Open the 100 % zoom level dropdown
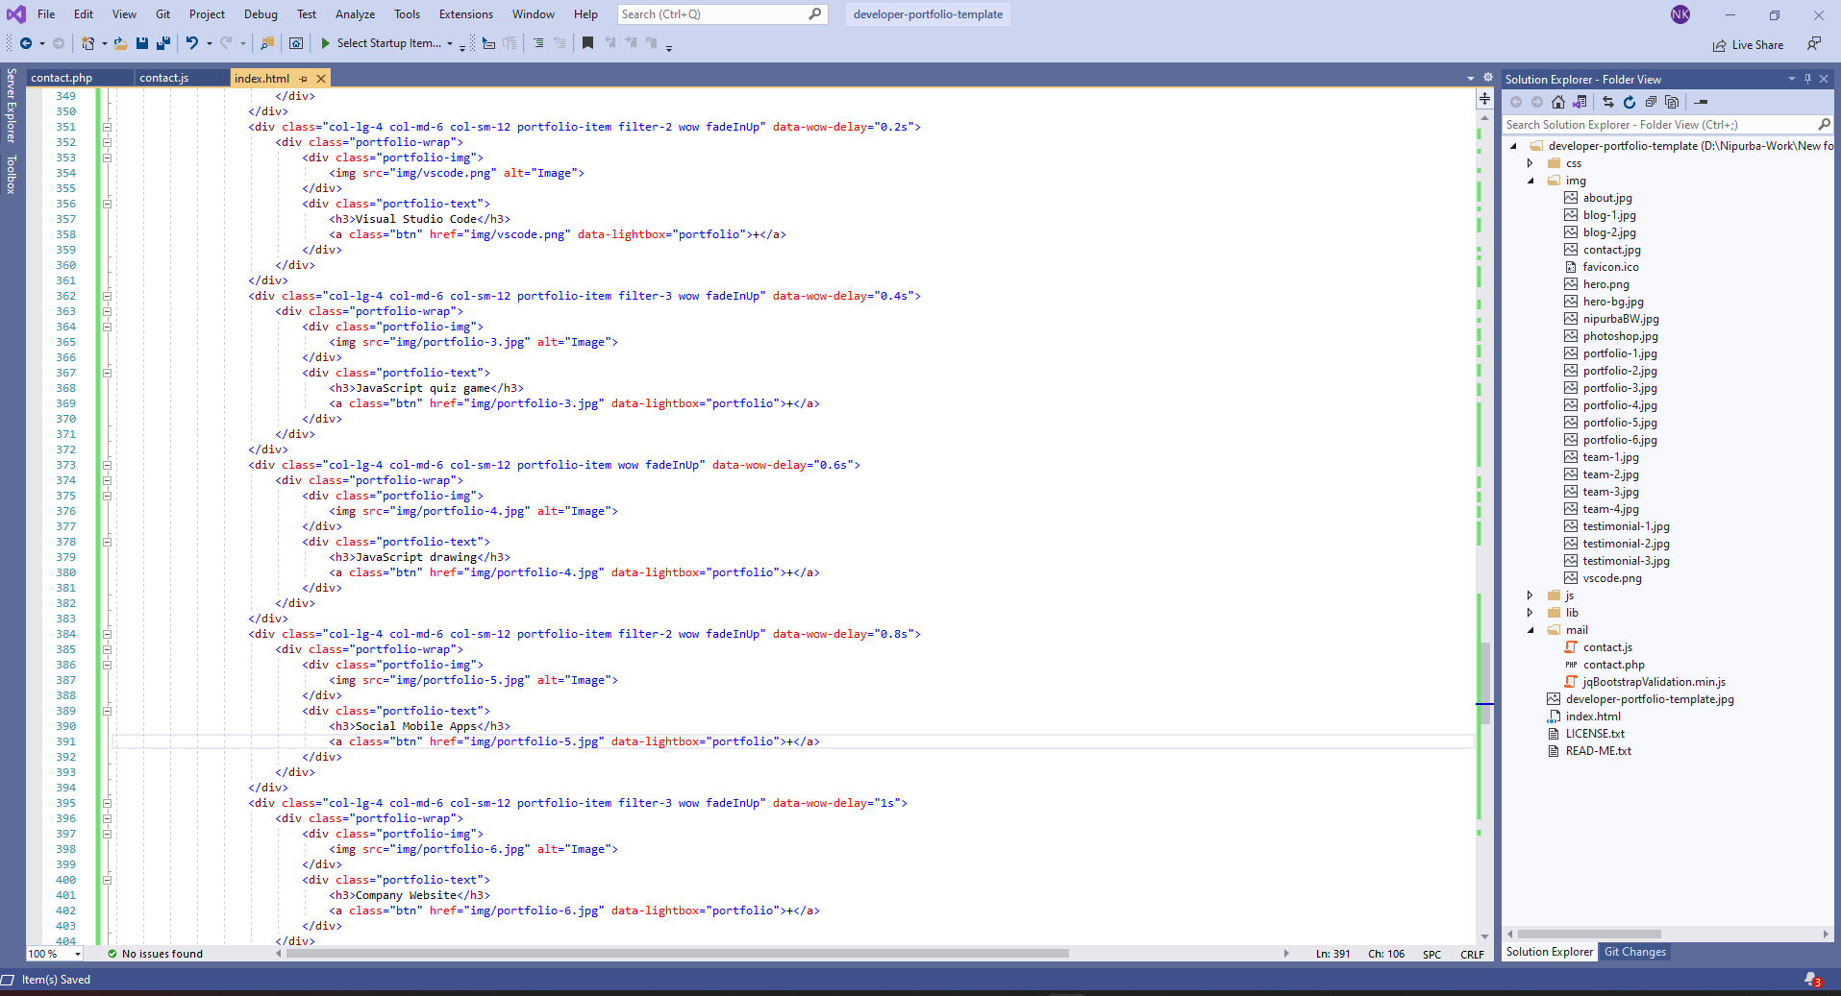This screenshot has height=996, width=1841. pyautogui.click(x=77, y=954)
